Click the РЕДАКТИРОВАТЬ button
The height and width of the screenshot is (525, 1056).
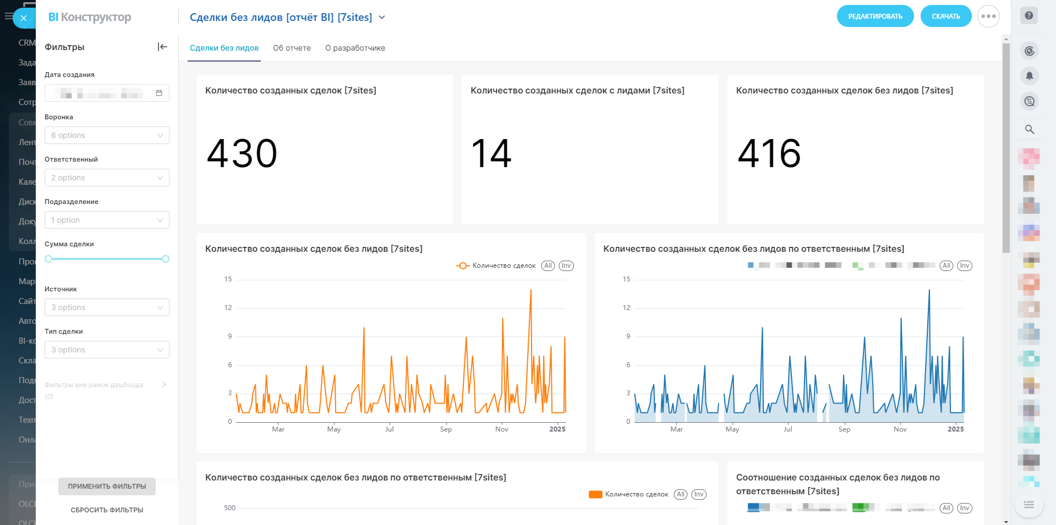click(x=875, y=16)
